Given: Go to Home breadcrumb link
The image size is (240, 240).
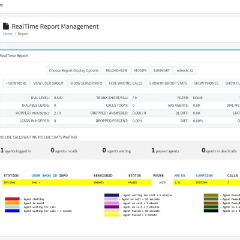Looking at the screenshot, I should click(8, 34).
